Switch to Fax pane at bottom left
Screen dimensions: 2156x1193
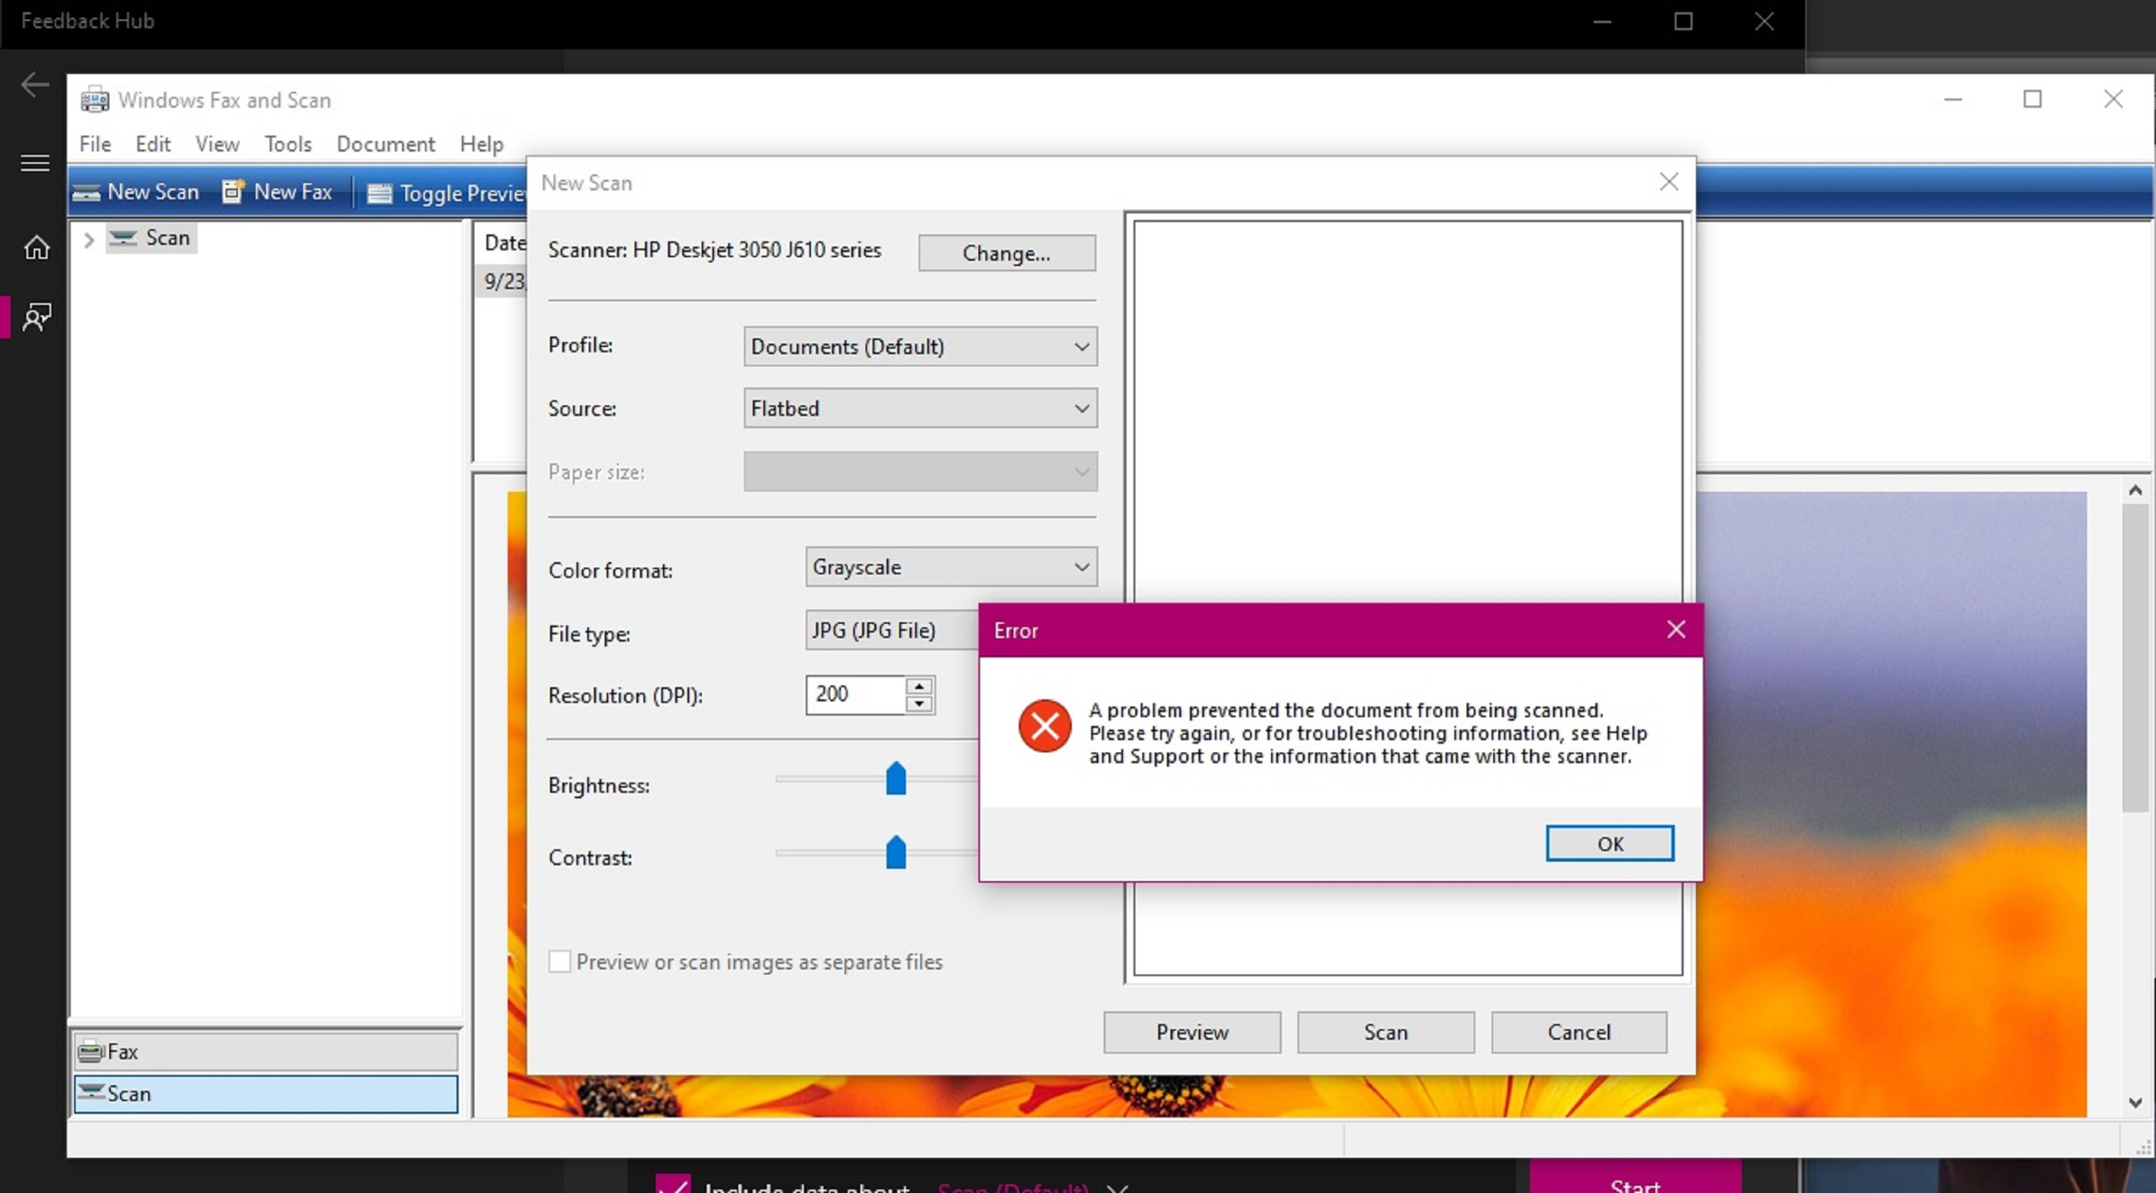coord(266,1051)
